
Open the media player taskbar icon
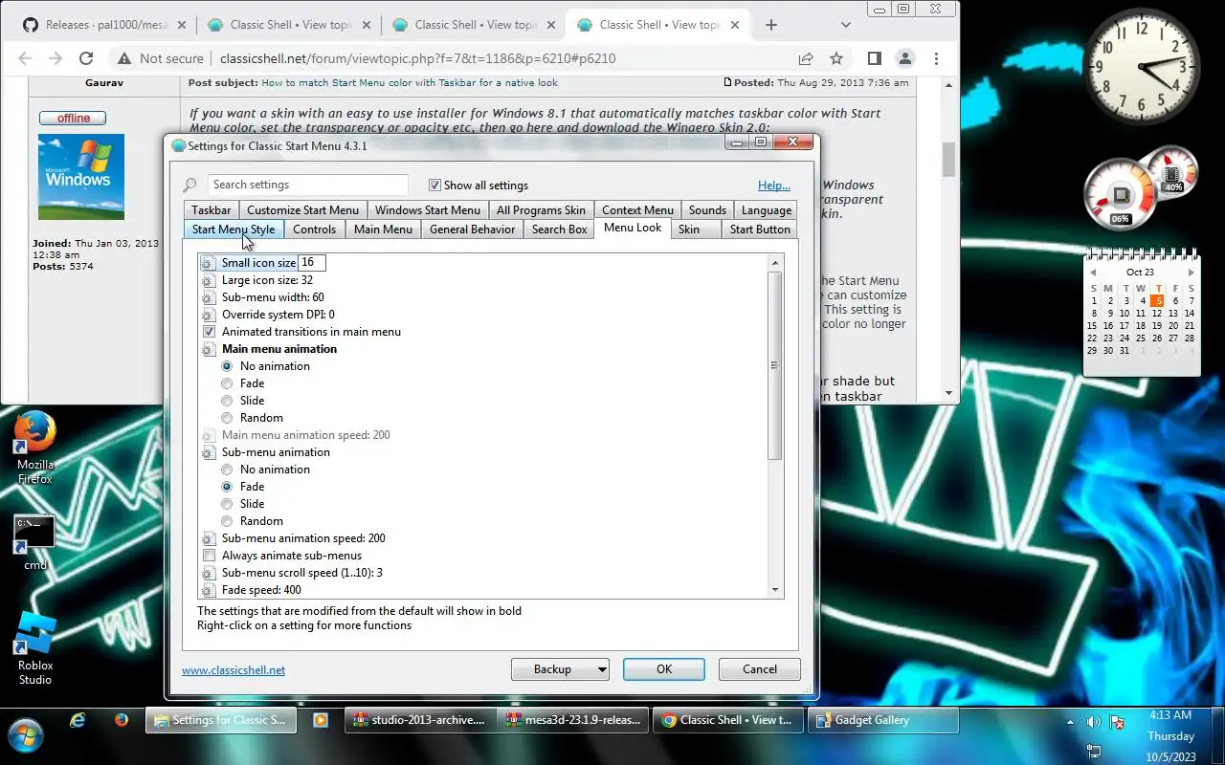click(321, 721)
